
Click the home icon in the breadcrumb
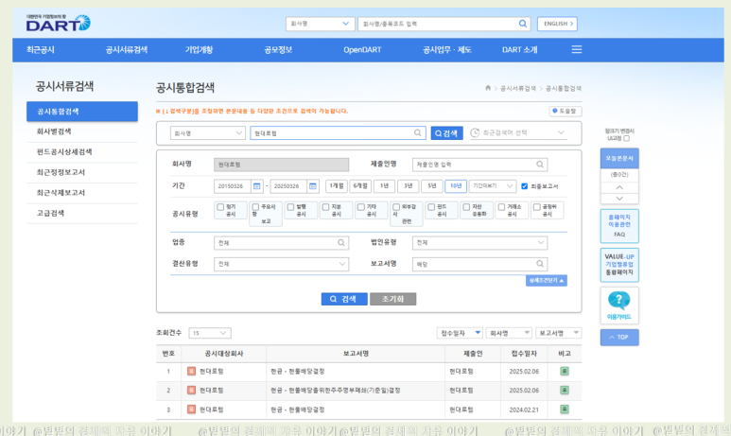click(488, 88)
